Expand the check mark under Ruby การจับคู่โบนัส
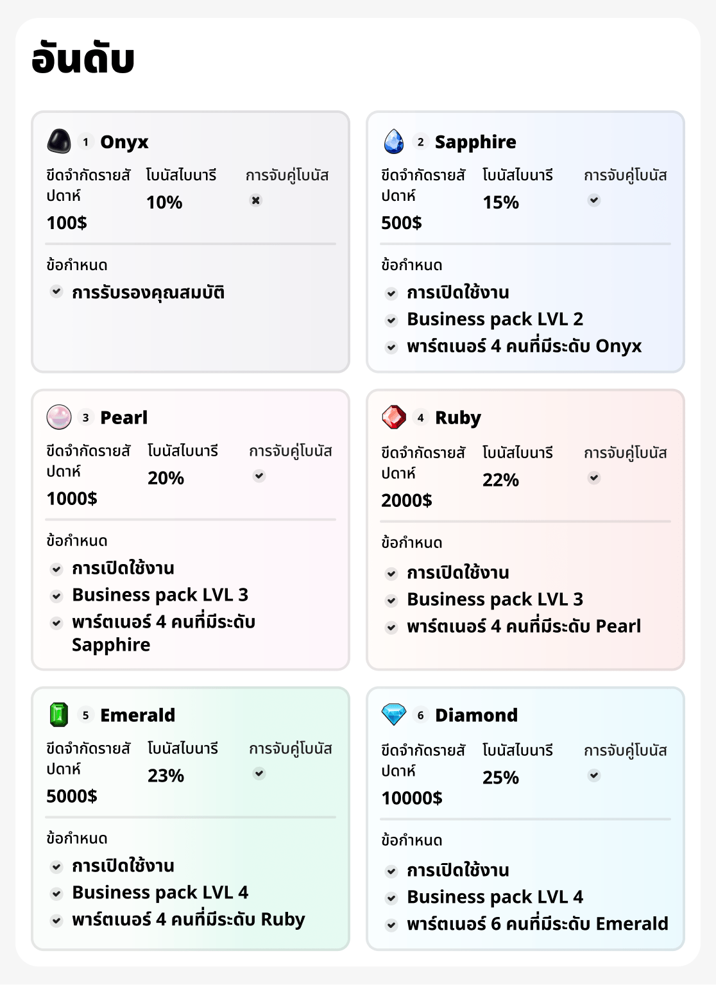This screenshot has height=985, width=716. (595, 477)
